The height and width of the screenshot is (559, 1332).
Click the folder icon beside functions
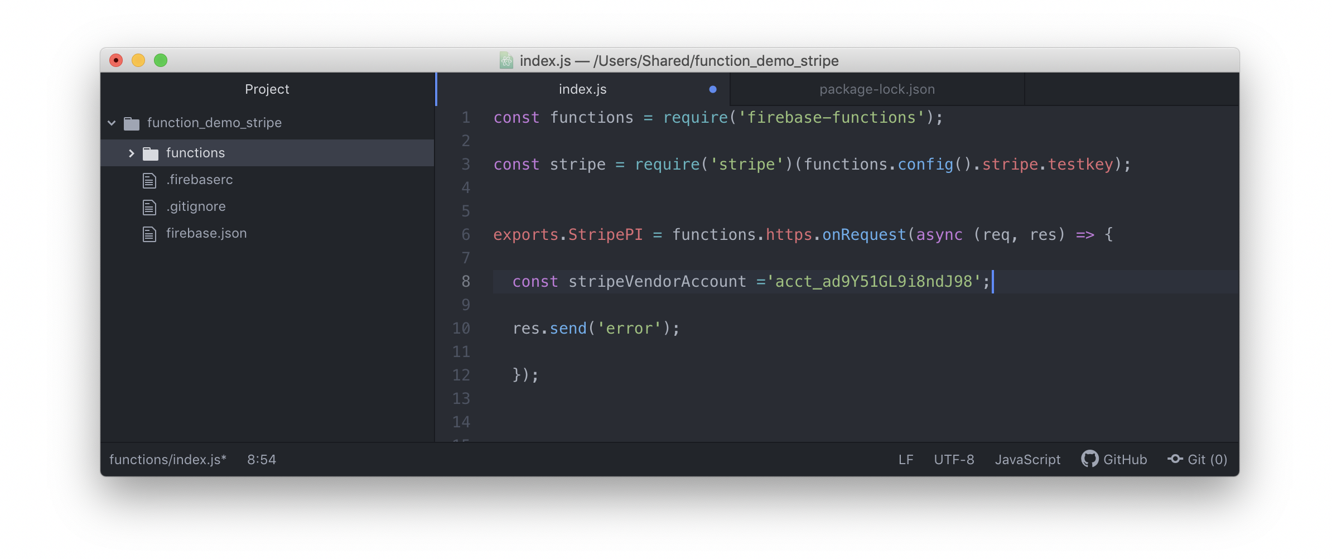coord(151,152)
